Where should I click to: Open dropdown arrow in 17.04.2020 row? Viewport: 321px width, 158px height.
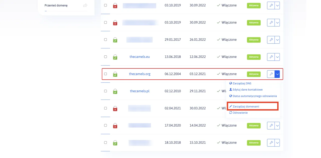pyautogui.click(x=277, y=126)
